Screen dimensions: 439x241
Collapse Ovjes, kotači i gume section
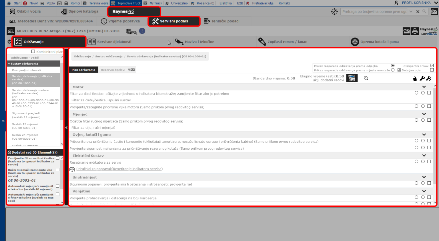point(424,134)
